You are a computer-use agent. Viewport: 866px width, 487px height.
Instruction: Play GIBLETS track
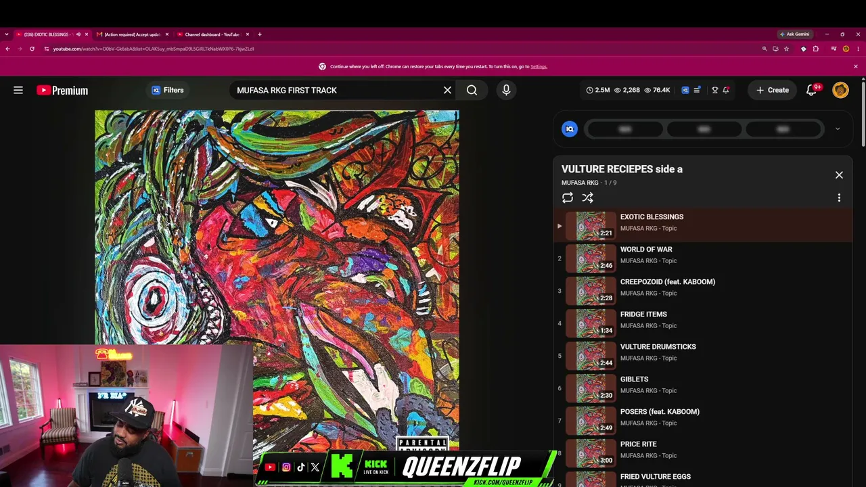click(x=703, y=388)
